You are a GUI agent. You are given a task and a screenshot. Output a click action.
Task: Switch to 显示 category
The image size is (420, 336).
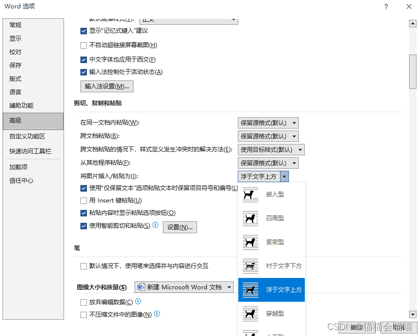[x=33, y=39]
